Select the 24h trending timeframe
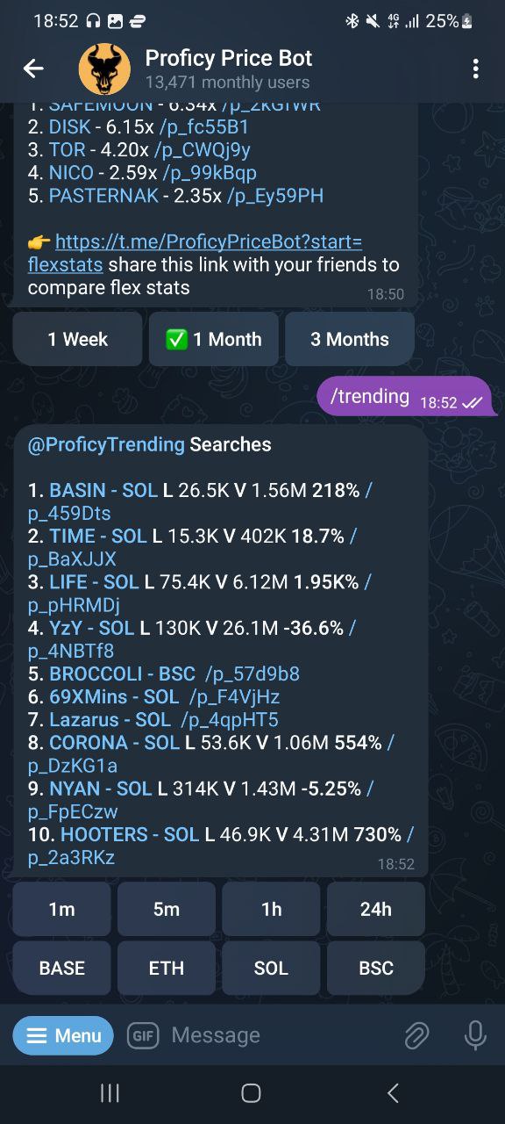The width and height of the screenshot is (505, 1124). pyautogui.click(x=376, y=909)
